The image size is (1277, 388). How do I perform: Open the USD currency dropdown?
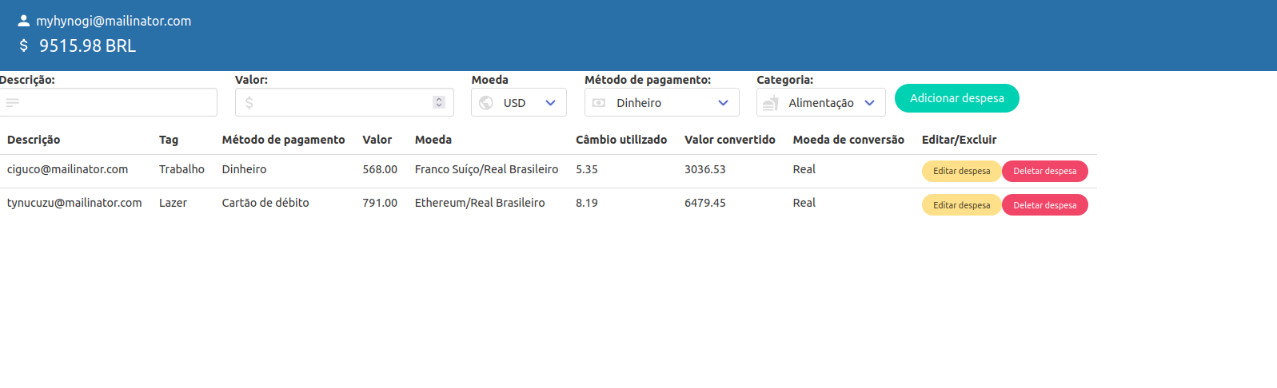tap(519, 102)
